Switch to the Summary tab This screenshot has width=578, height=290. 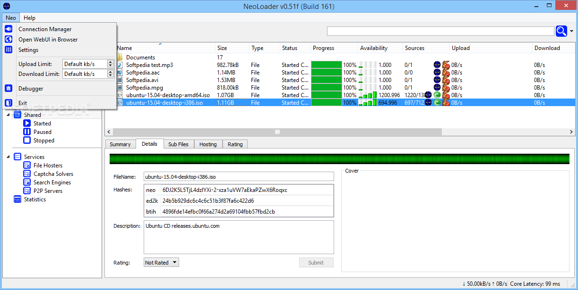pos(120,144)
